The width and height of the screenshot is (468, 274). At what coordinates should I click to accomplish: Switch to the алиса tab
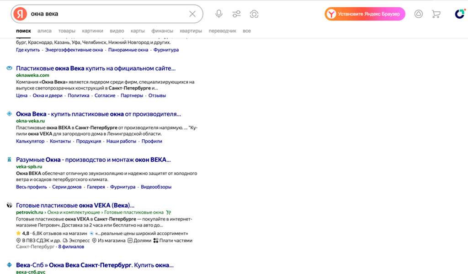(x=44, y=31)
